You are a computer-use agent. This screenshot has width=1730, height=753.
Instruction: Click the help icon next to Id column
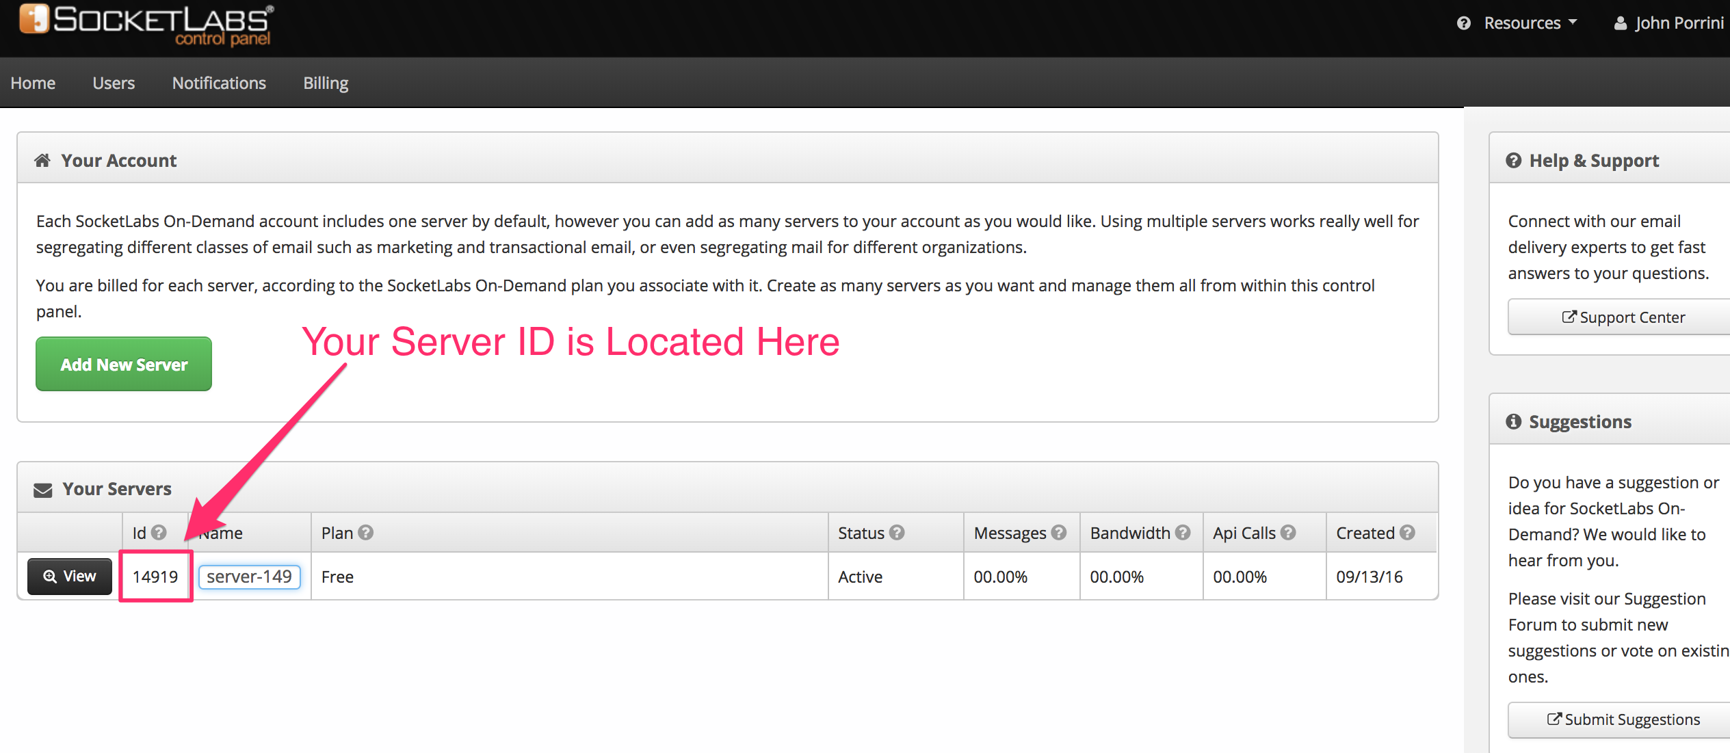click(159, 532)
